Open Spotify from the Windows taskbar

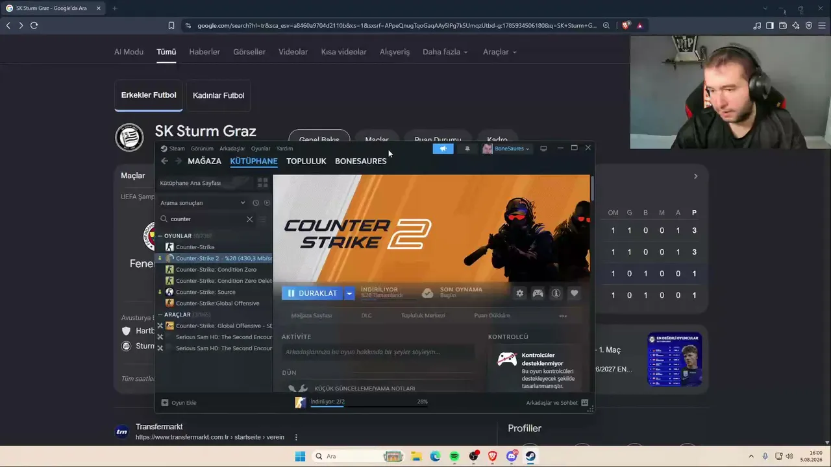click(x=454, y=456)
